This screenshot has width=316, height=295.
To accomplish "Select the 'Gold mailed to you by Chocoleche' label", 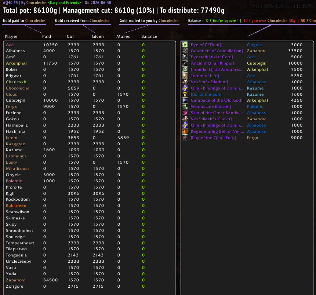I will [149, 21].
